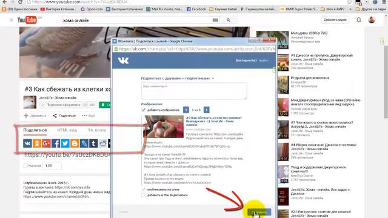The image size is (388, 218).
Task: Open Ojooo.com bookmark
Action: [x=92, y=9]
